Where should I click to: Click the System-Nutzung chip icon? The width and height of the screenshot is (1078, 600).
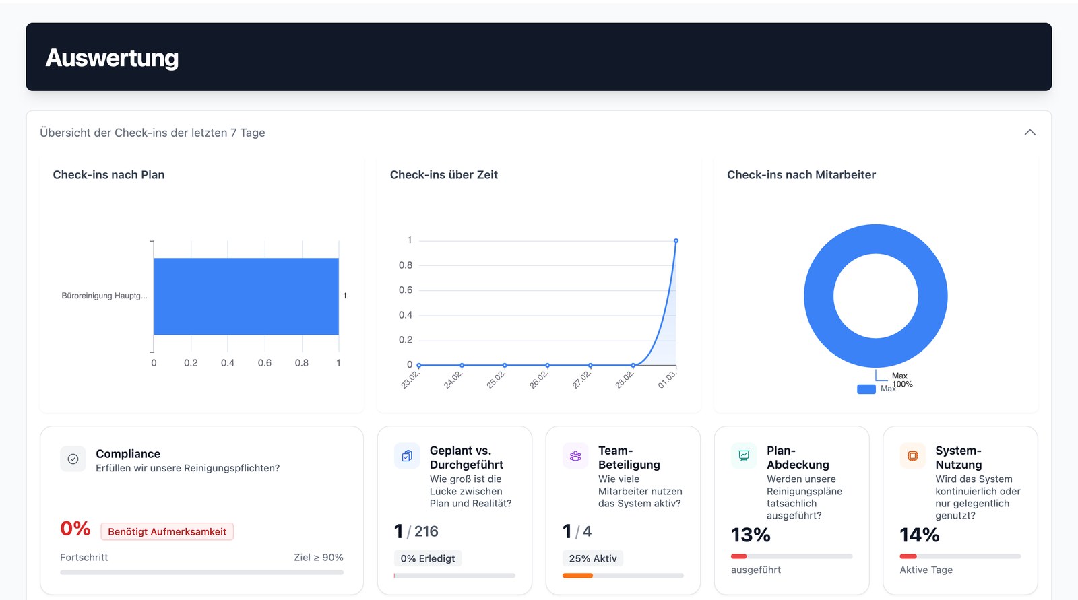click(912, 456)
